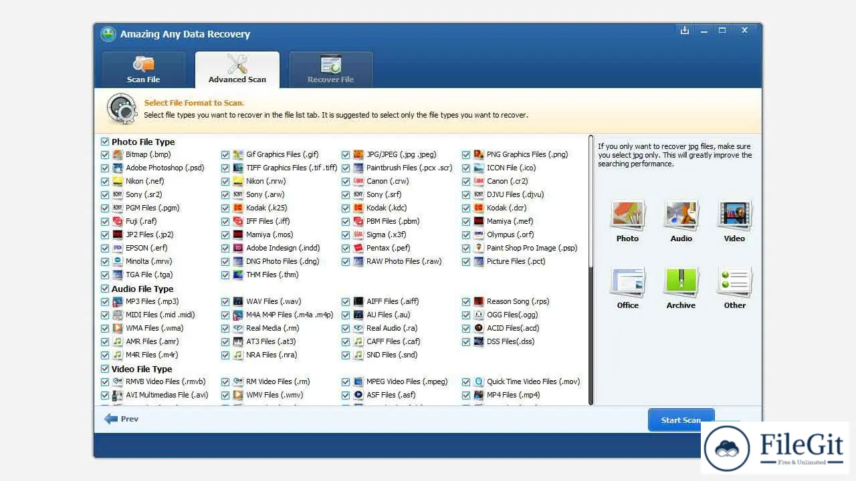This screenshot has height=481, width=856.
Task: Click the WMV Files (.wmv) icon
Action: coord(238,395)
